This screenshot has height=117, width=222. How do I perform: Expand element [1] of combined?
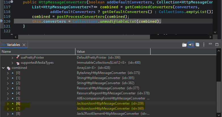8,78
